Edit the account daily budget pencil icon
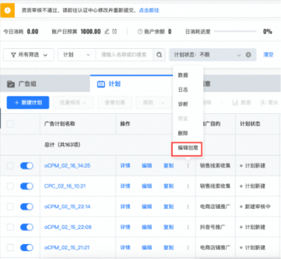Viewport: 281px width, 259px height. tap(107, 31)
